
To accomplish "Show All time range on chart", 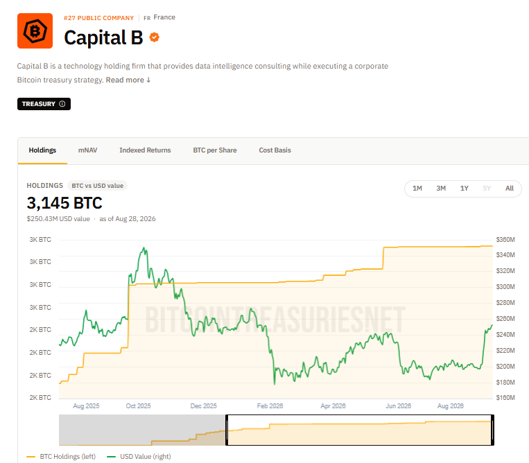I will click(x=510, y=189).
